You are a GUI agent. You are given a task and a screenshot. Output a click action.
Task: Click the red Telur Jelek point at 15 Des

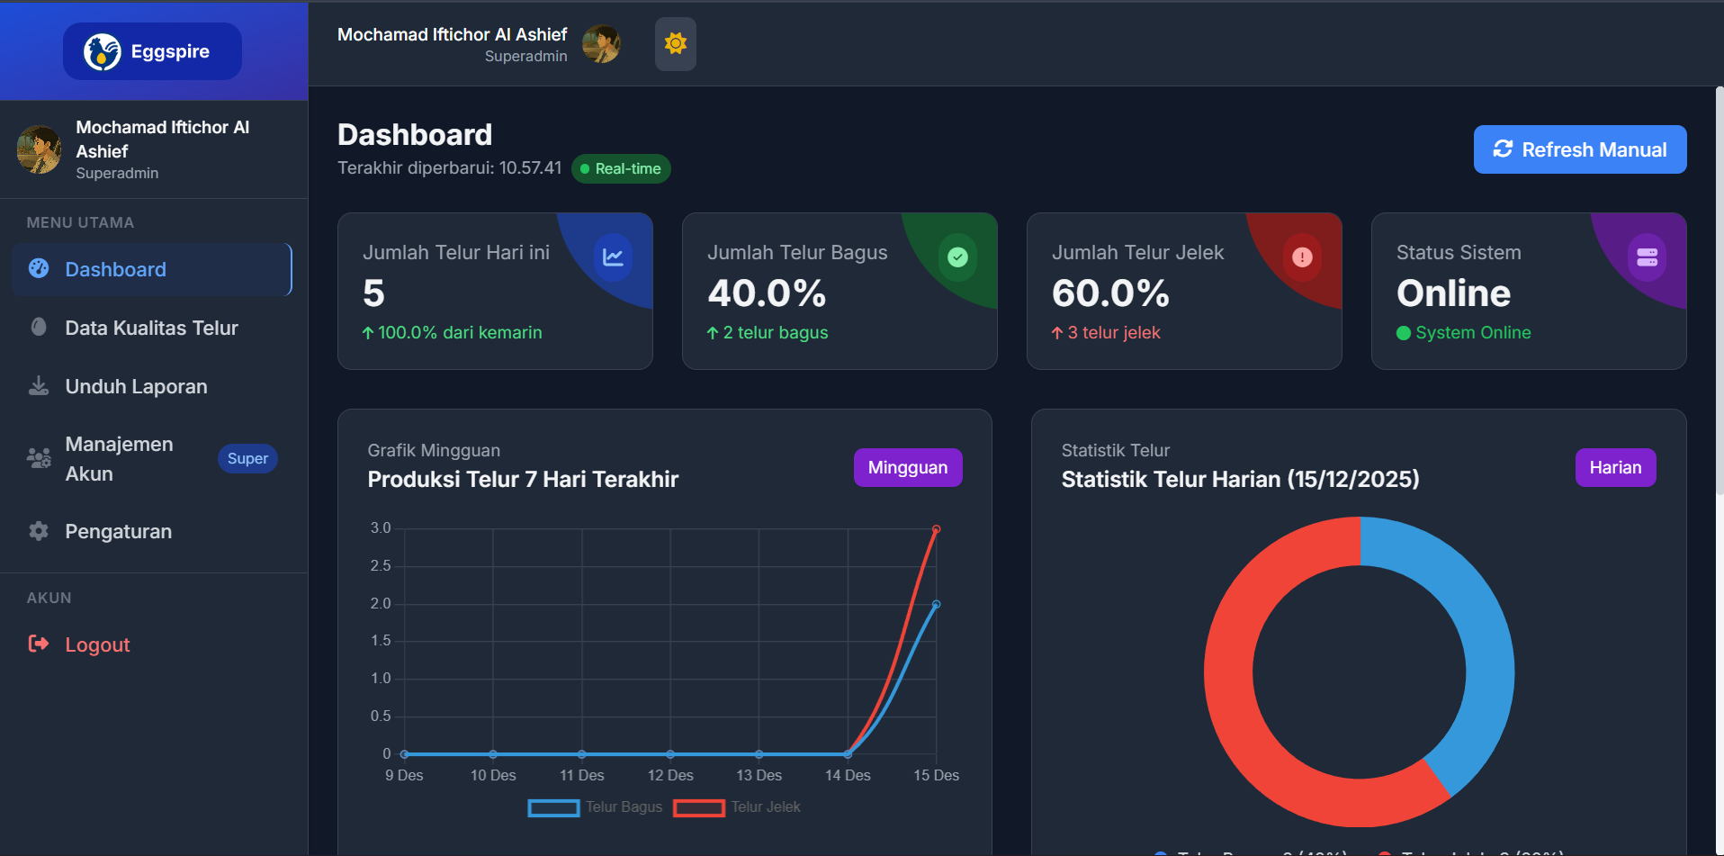[x=937, y=529]
